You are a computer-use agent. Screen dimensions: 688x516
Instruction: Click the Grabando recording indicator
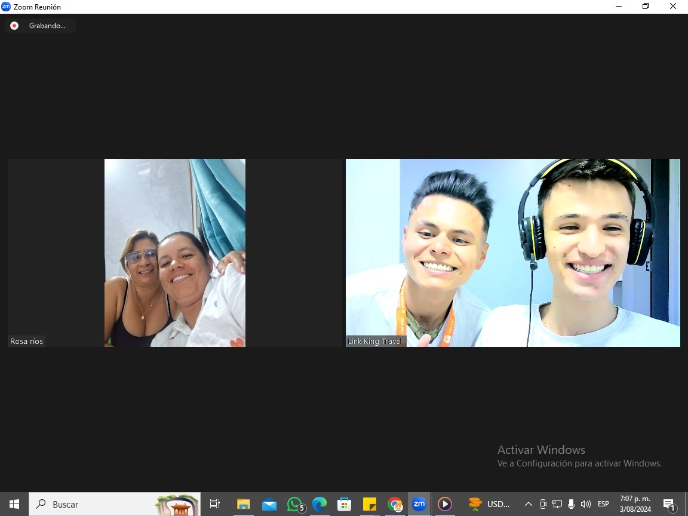[40, 26]
